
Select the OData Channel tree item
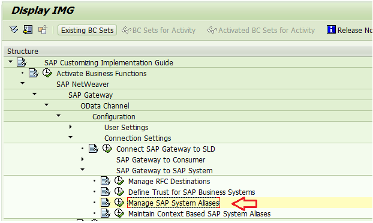pos(105,106)
